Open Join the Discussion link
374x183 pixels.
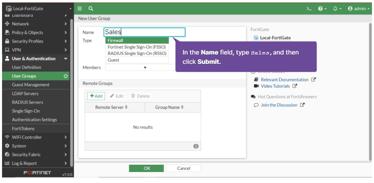point(279,105)
